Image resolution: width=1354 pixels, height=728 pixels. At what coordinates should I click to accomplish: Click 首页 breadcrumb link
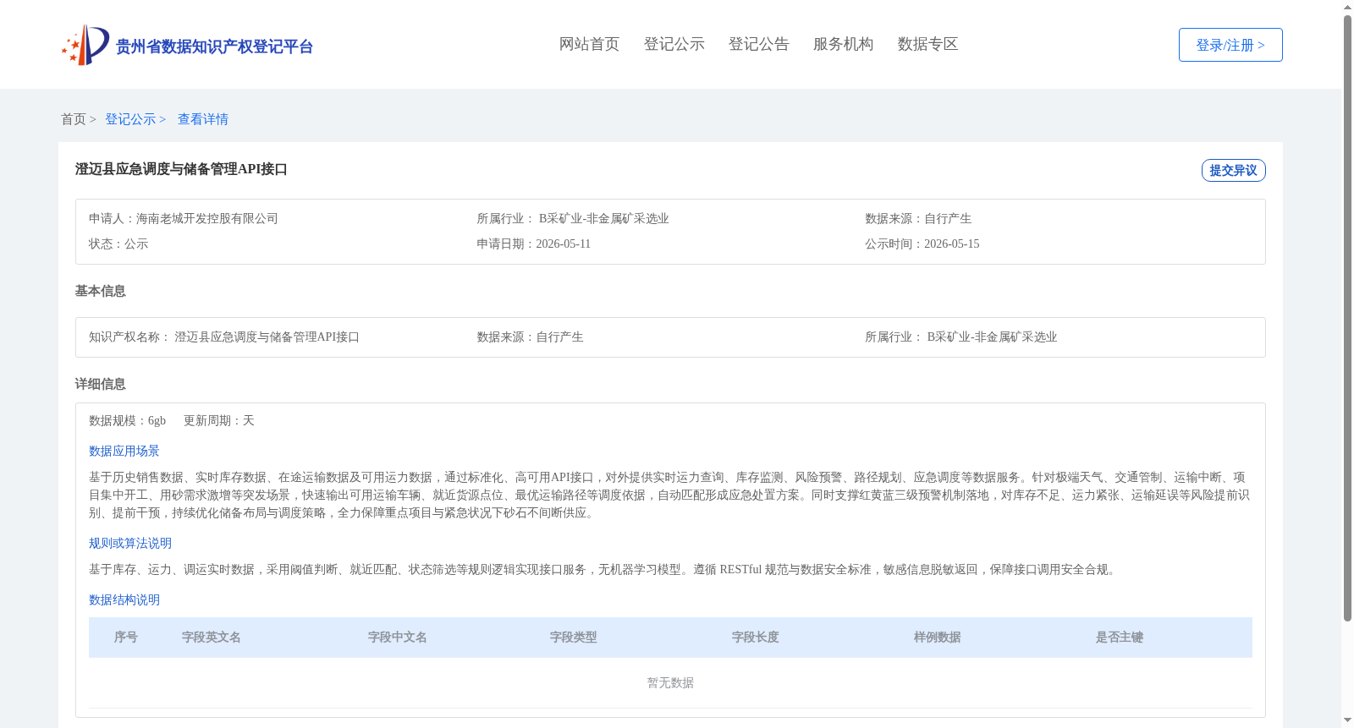point(74,119)
